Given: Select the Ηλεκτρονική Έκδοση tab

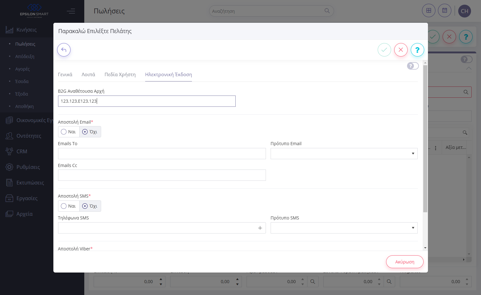Looking at the screenshot, I should click(x=169, y=75).
